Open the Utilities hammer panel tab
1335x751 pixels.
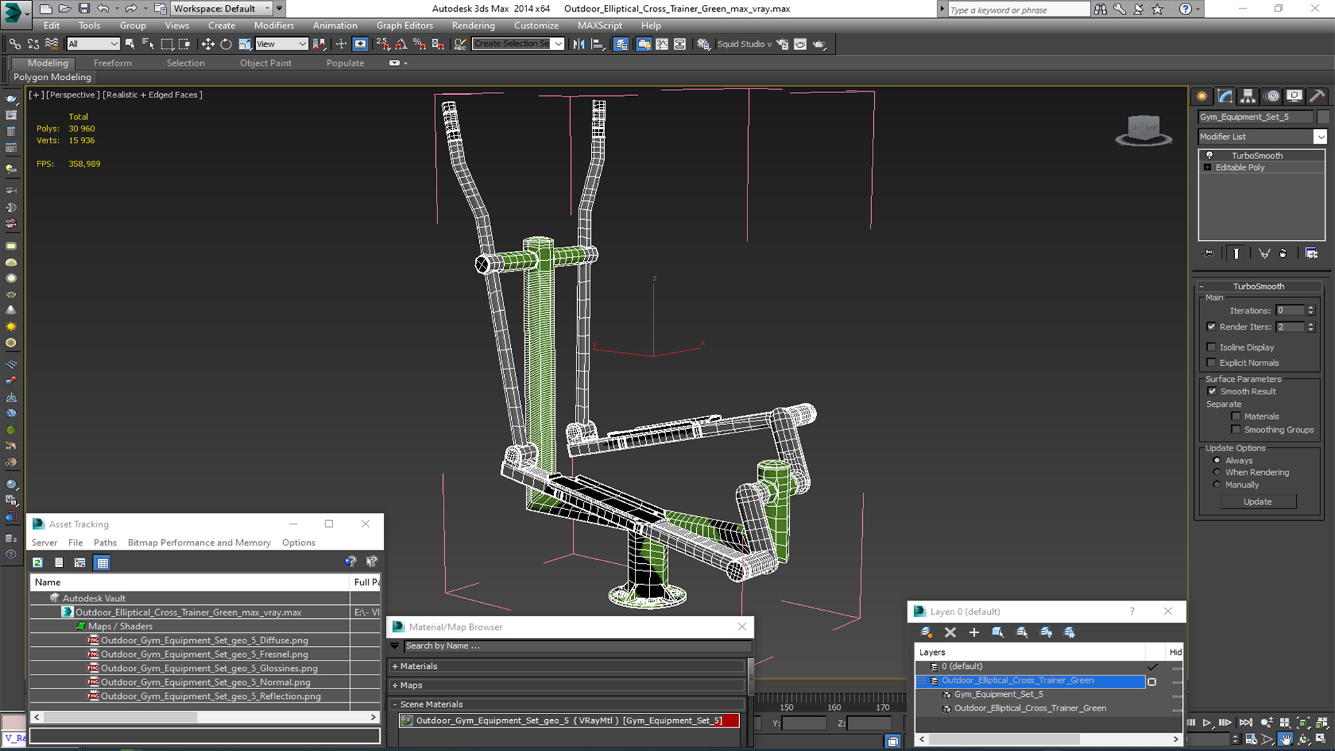point(1316,96)
